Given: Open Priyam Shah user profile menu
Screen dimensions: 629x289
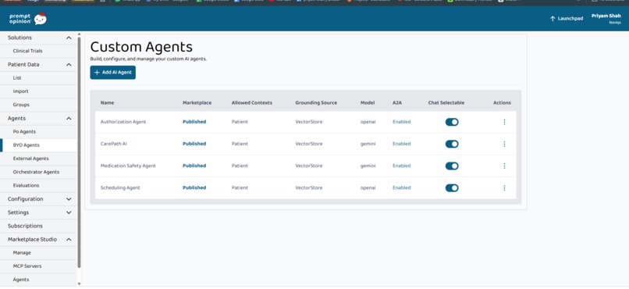Looking at the screenshot, I should click(606, 19).
